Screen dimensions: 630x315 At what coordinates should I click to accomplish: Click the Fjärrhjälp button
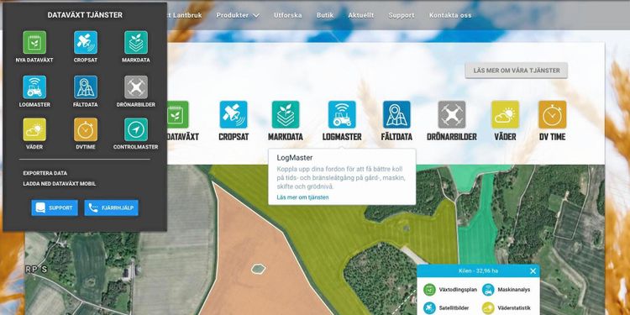(111, 207)
